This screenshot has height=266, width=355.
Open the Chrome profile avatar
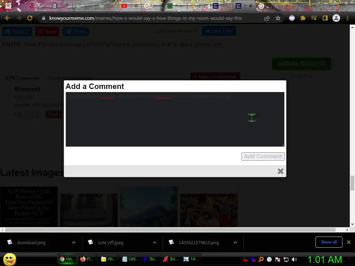coord(336,18)
